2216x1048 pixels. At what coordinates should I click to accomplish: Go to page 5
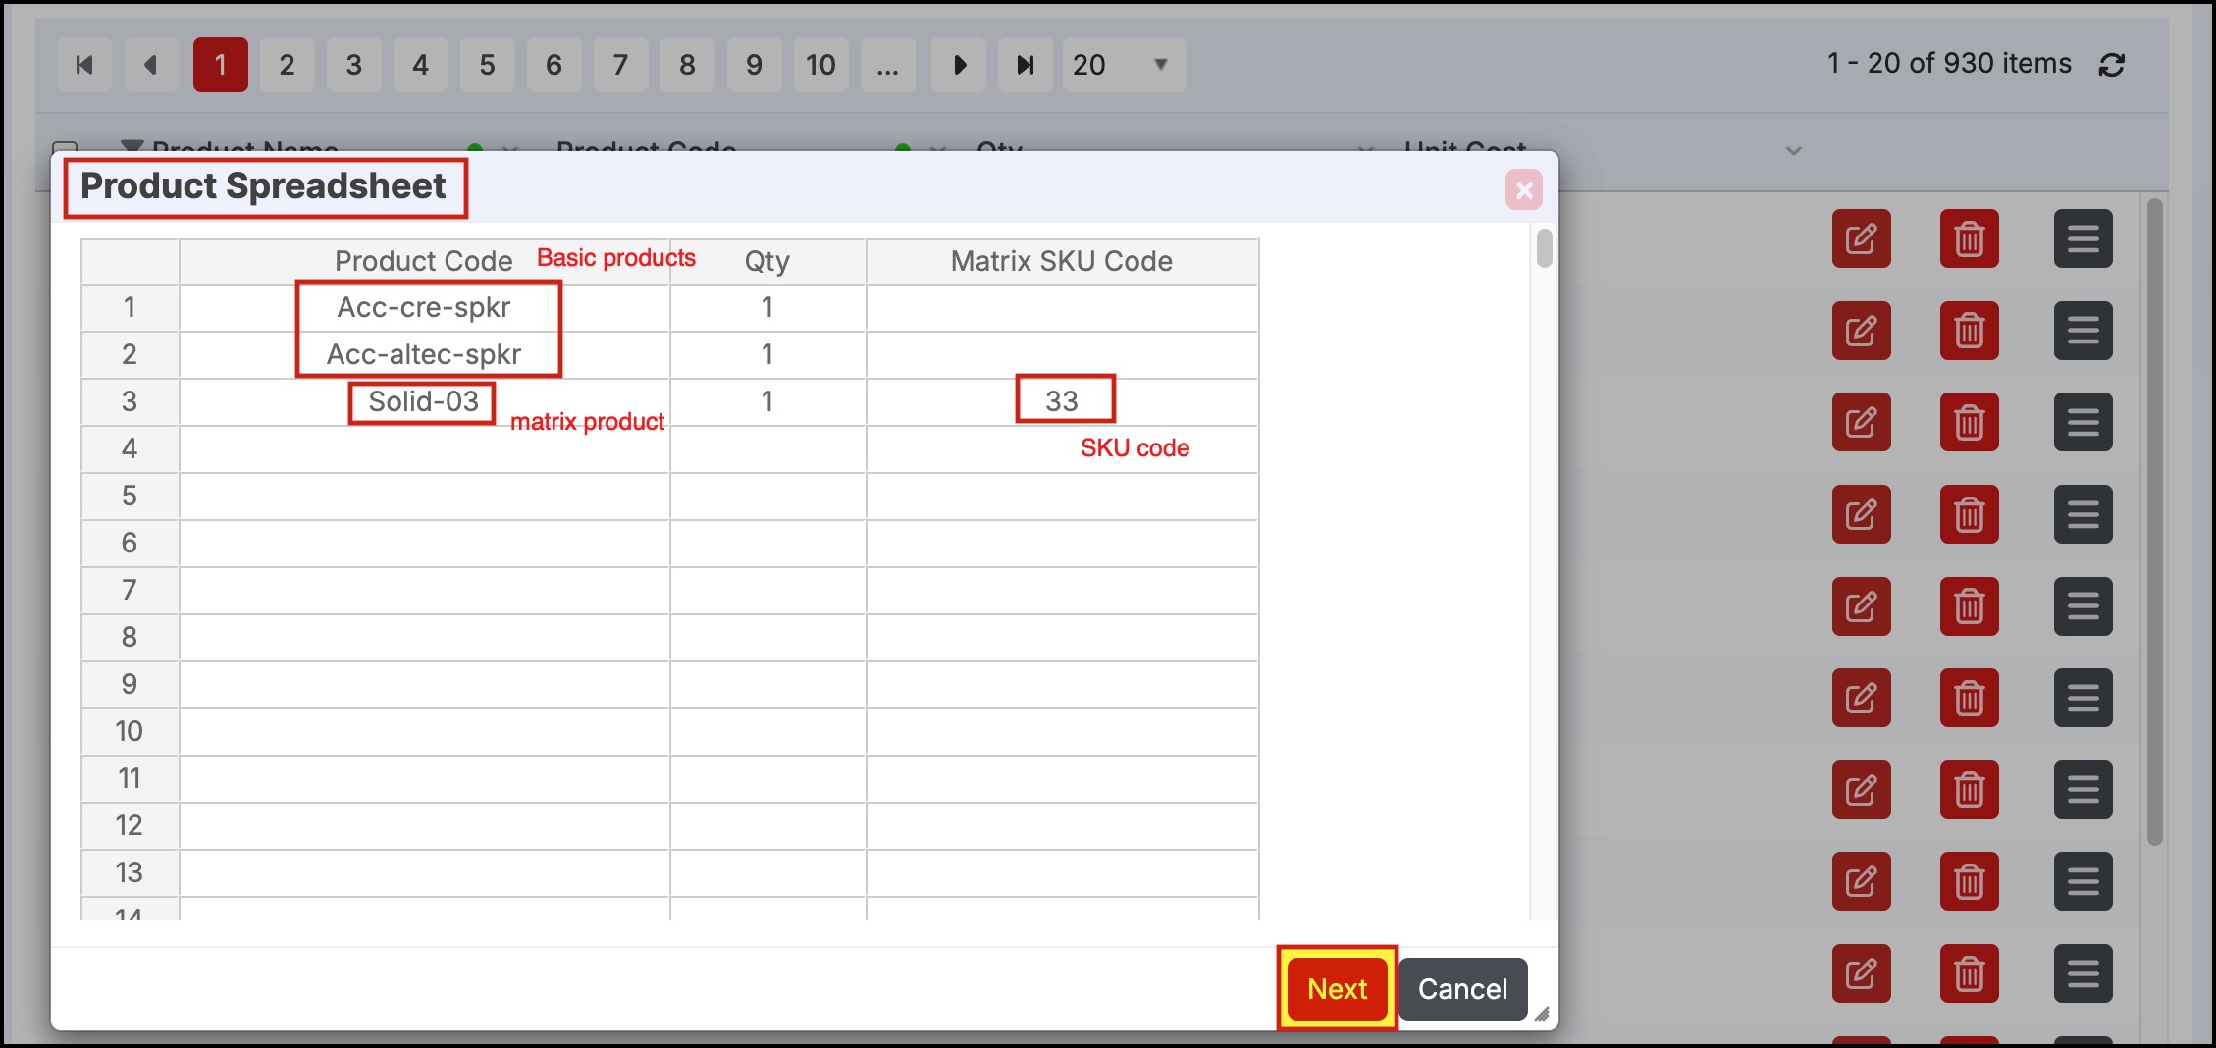487,65
